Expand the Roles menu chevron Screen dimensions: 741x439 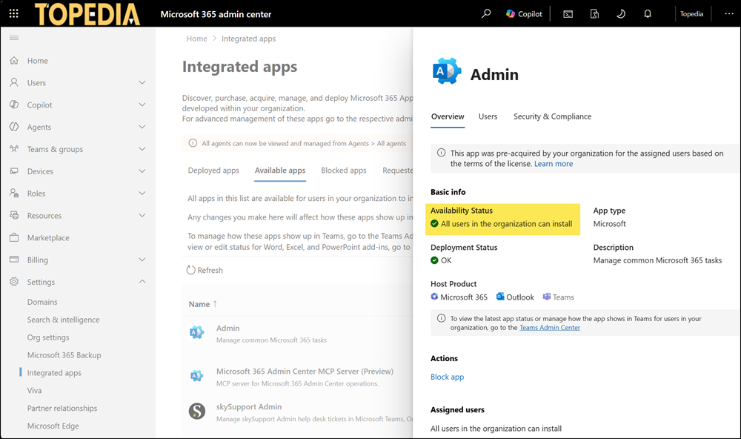[142, 193]
